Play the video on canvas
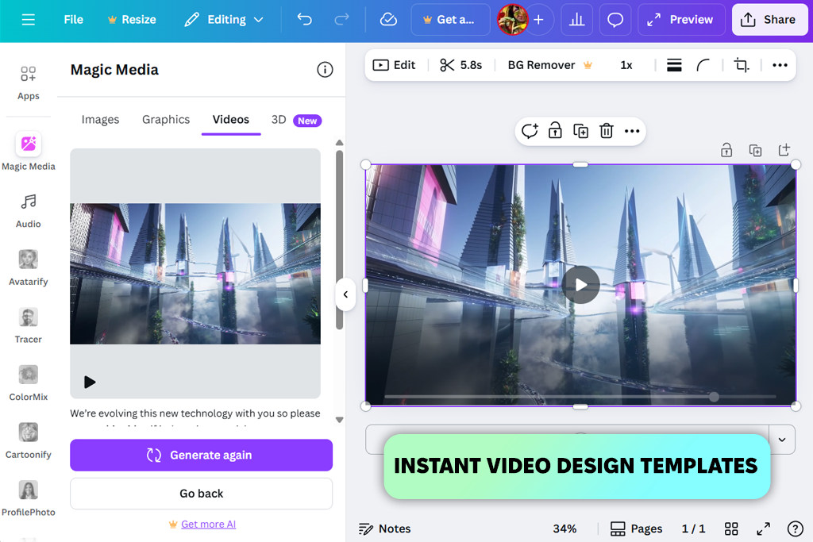The height and width of the screenshot is (542, 813). pos(580,285)
